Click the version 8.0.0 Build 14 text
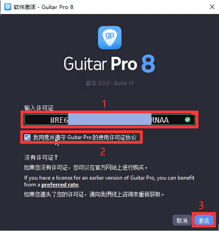Viewport: 219px width, 231px height. pos(110,83)
